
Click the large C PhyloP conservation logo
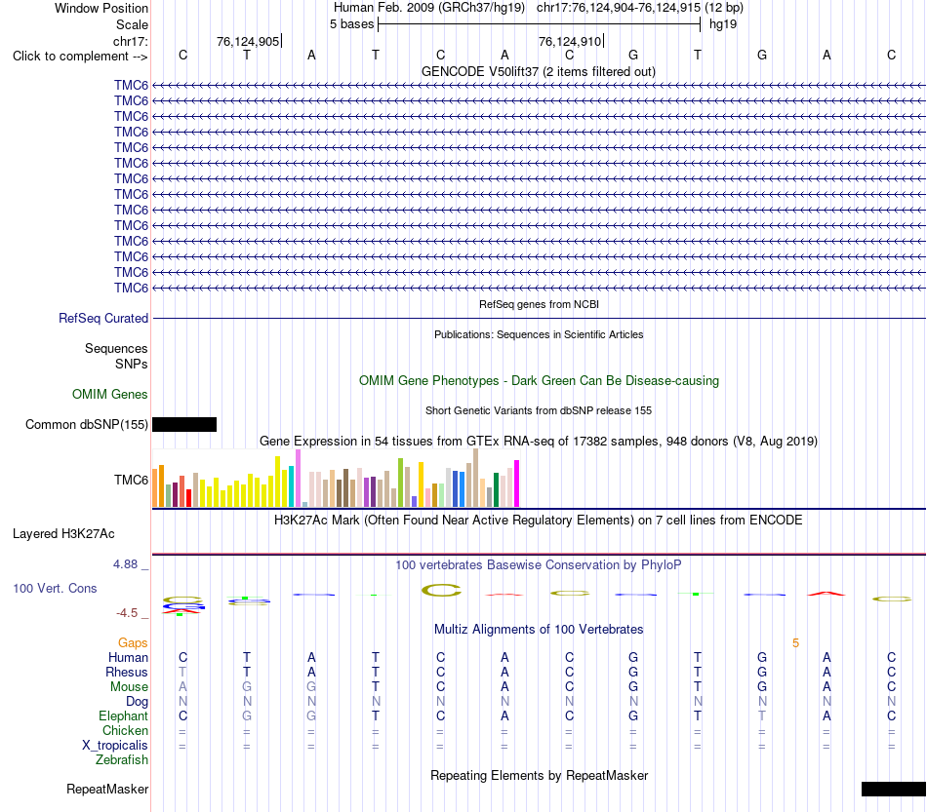[x=441, y=590]
